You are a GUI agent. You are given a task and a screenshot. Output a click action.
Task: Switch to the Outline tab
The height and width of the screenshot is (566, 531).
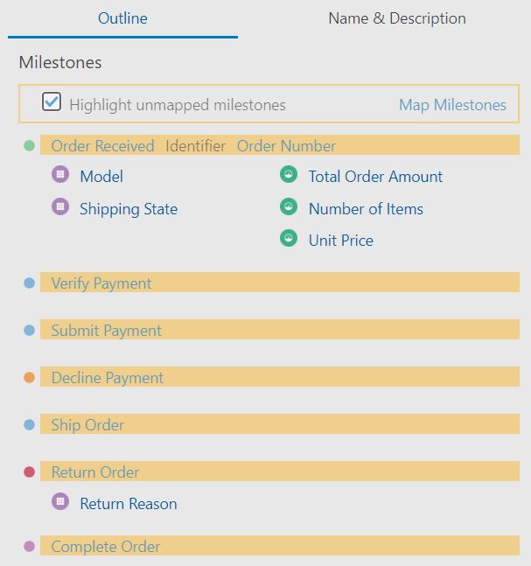pos(122,18)
